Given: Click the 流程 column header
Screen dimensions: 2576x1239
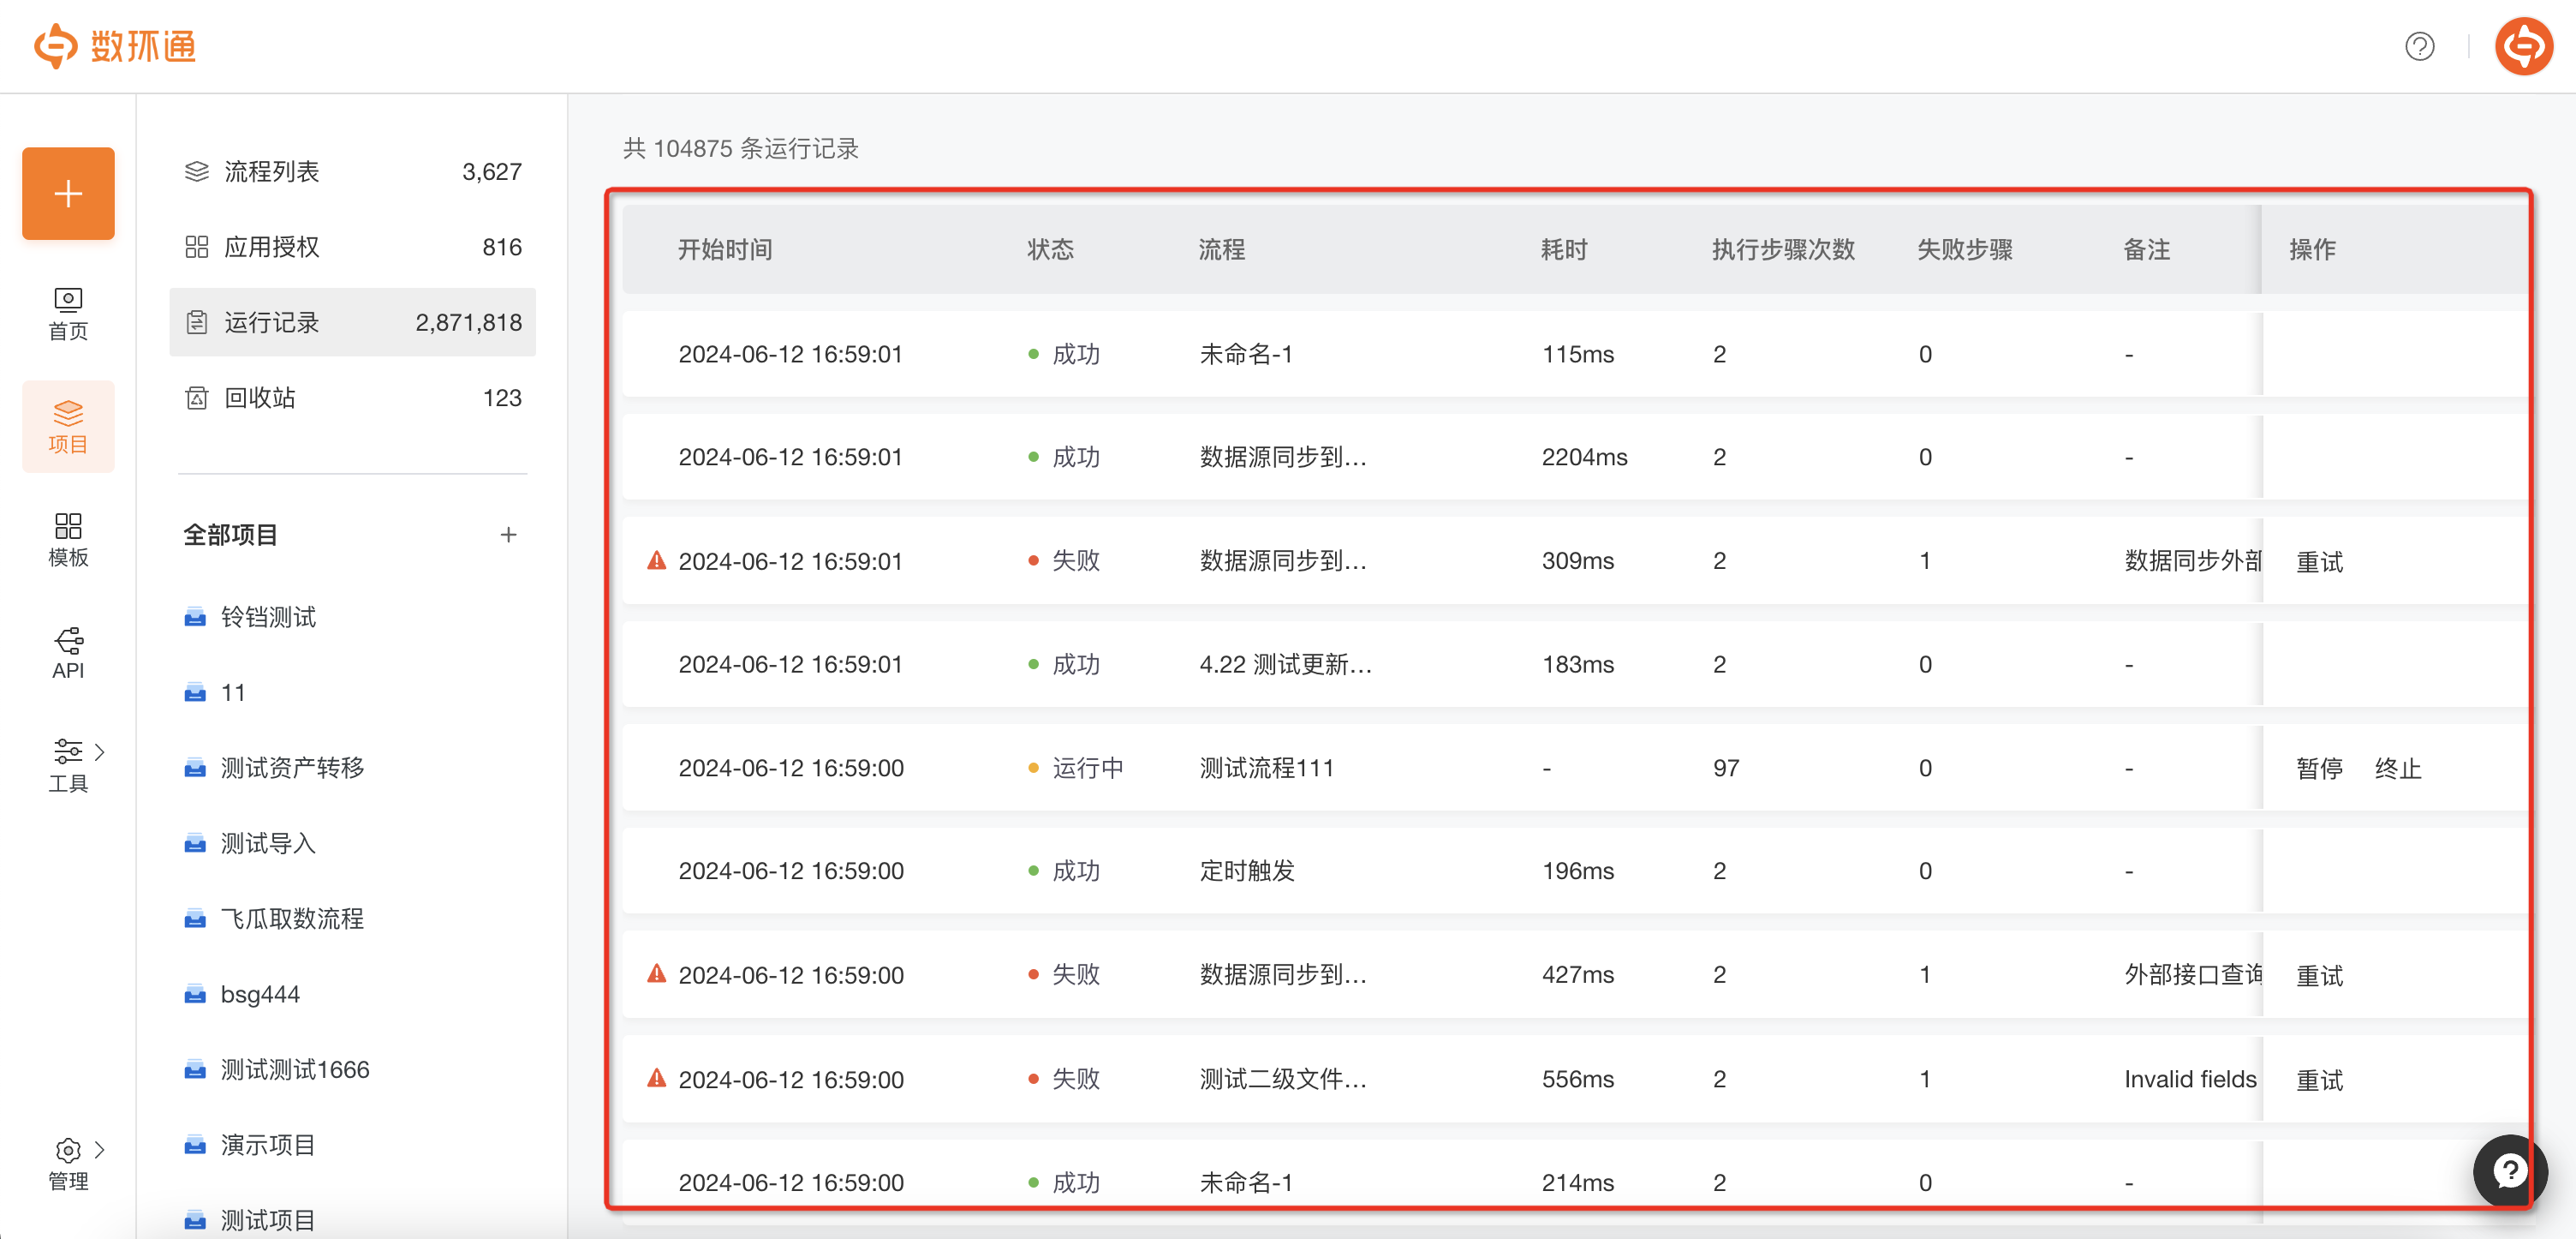Looking at the screenshot, I should tap(1222, 249).
